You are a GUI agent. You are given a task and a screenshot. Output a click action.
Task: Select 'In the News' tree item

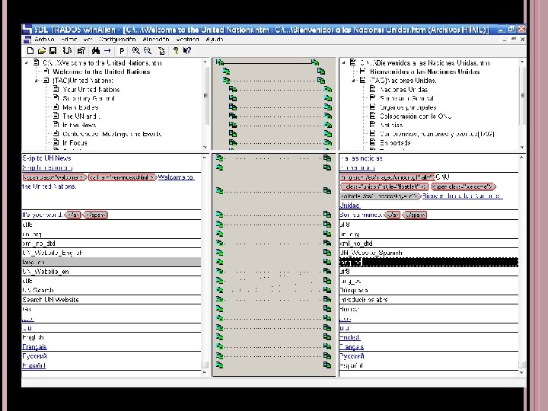[79, 125]
